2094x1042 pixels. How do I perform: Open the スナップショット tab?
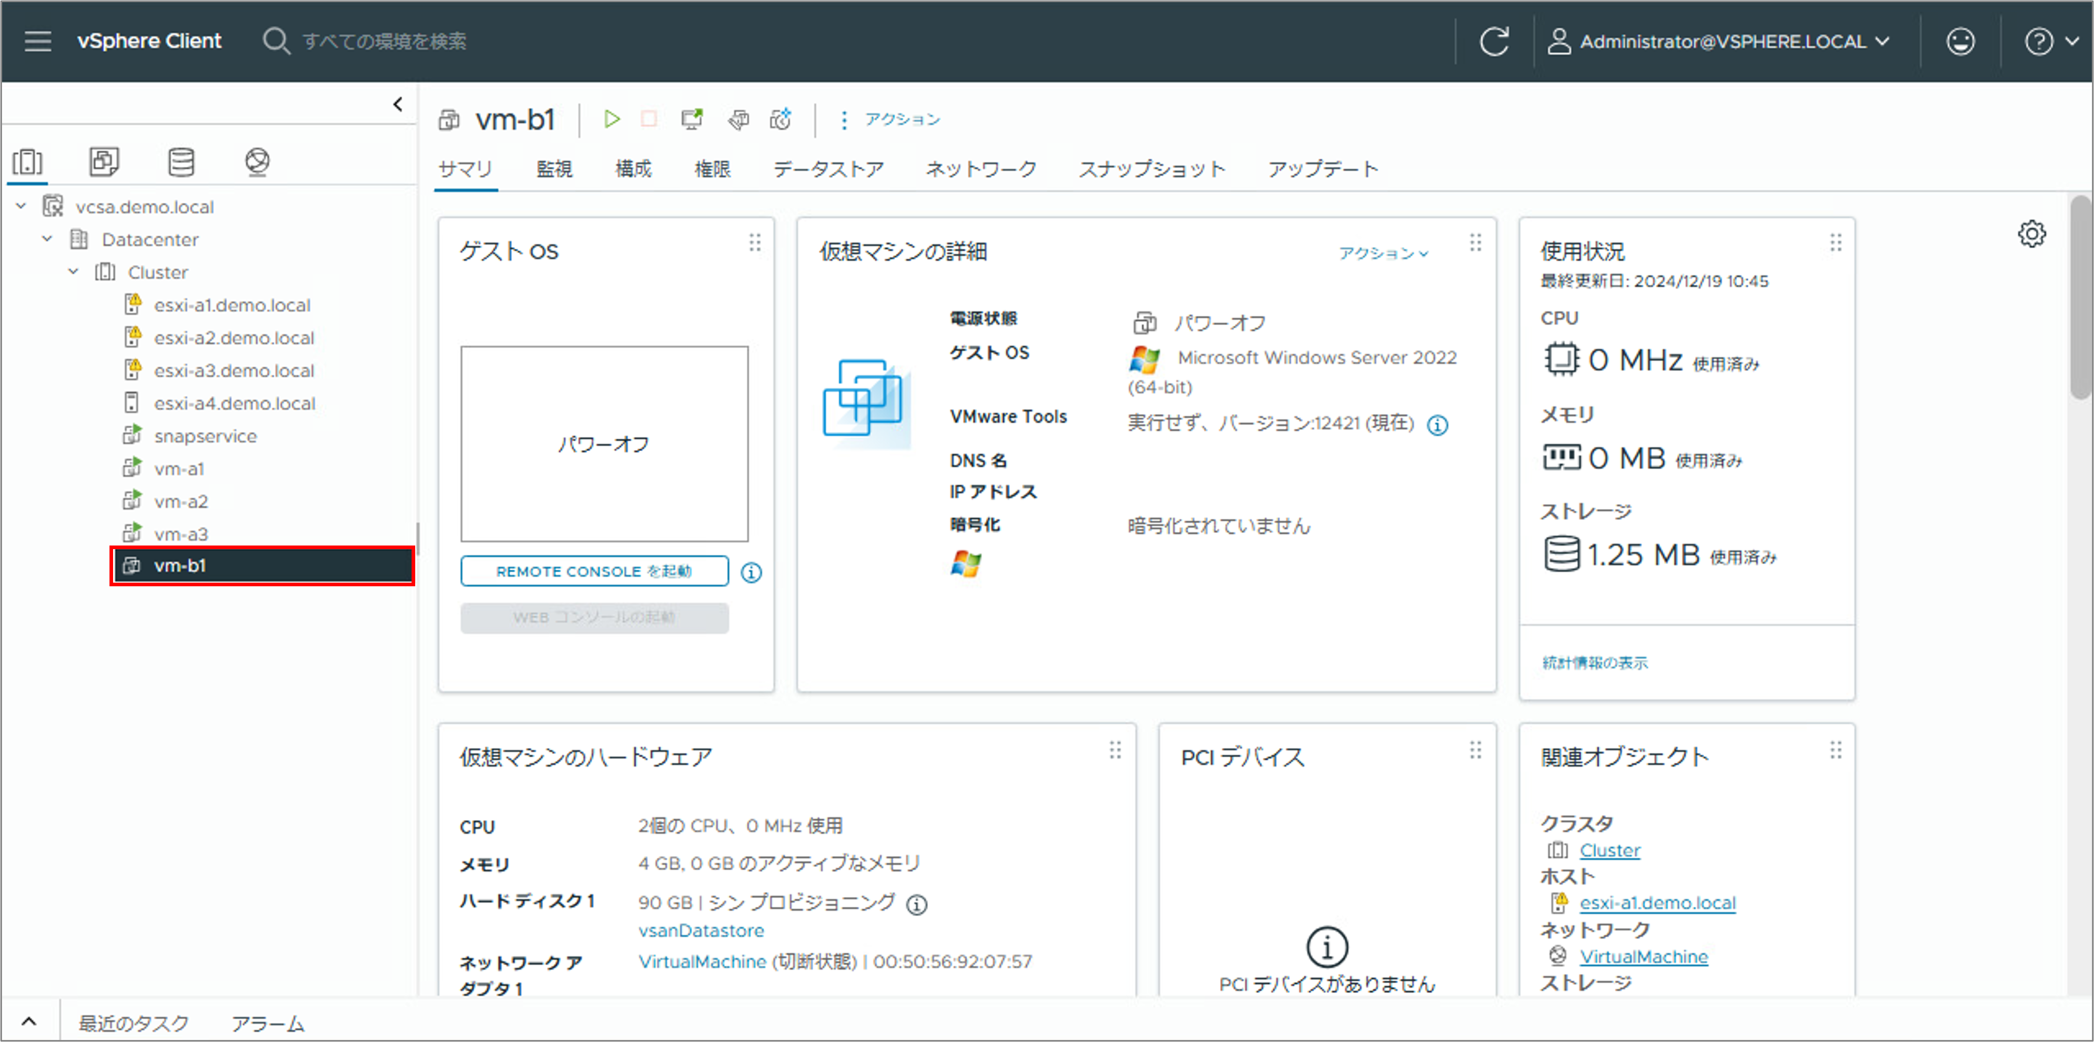(x=1152, y=169)
